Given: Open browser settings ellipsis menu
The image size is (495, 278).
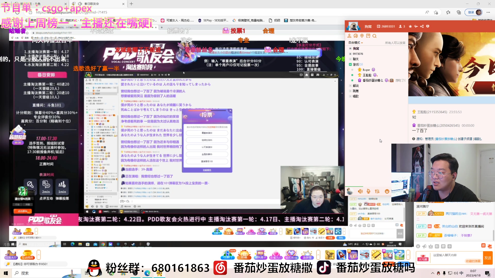Looking at the screenshot, I should (x=488, y=12).
